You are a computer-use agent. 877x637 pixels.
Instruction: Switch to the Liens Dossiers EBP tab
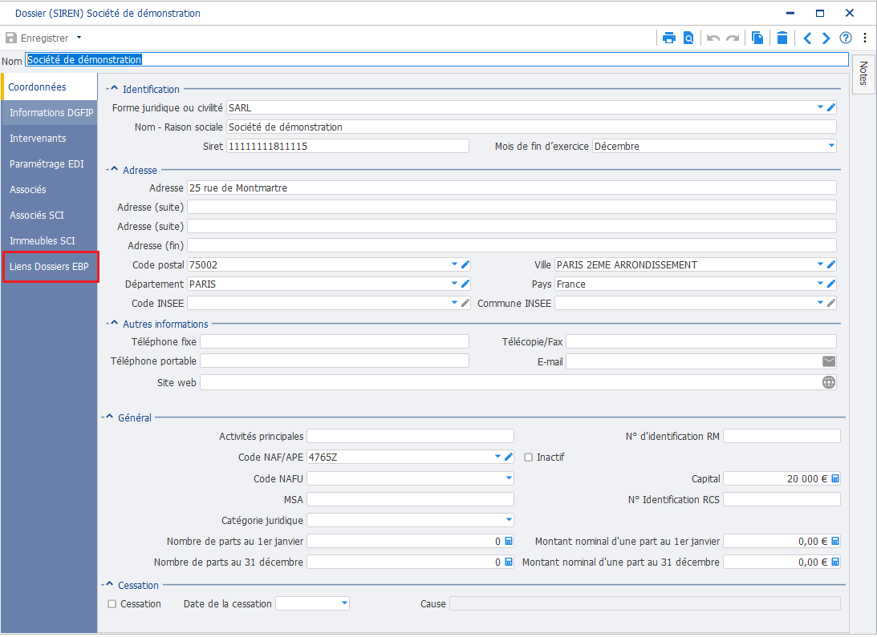click(x=50, y=267)
